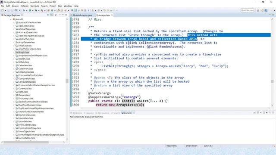
Task: Open the Coverage dropdown arrow
Action: pyautogui.click(x=39, y=10)
